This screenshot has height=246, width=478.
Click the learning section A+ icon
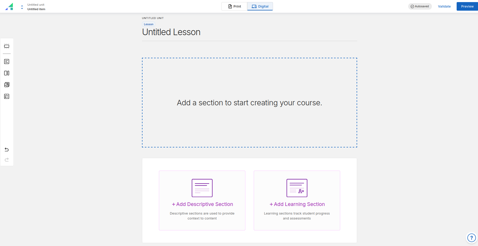coord(297,188)
